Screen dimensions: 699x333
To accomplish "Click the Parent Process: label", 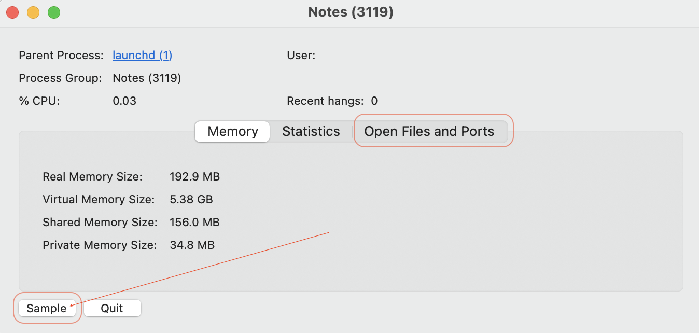I will 61,55.
